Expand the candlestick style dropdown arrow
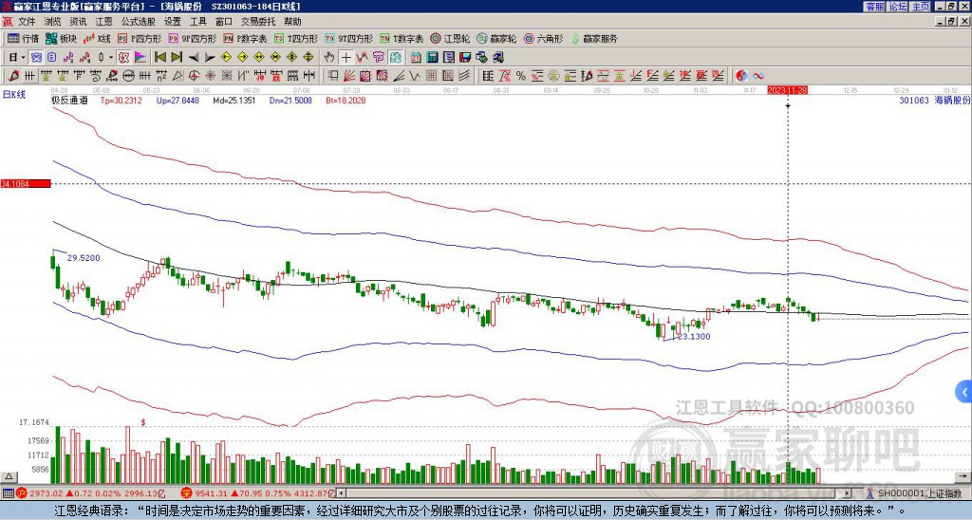Screen dimensions: 972x520 tap(111, 58)
